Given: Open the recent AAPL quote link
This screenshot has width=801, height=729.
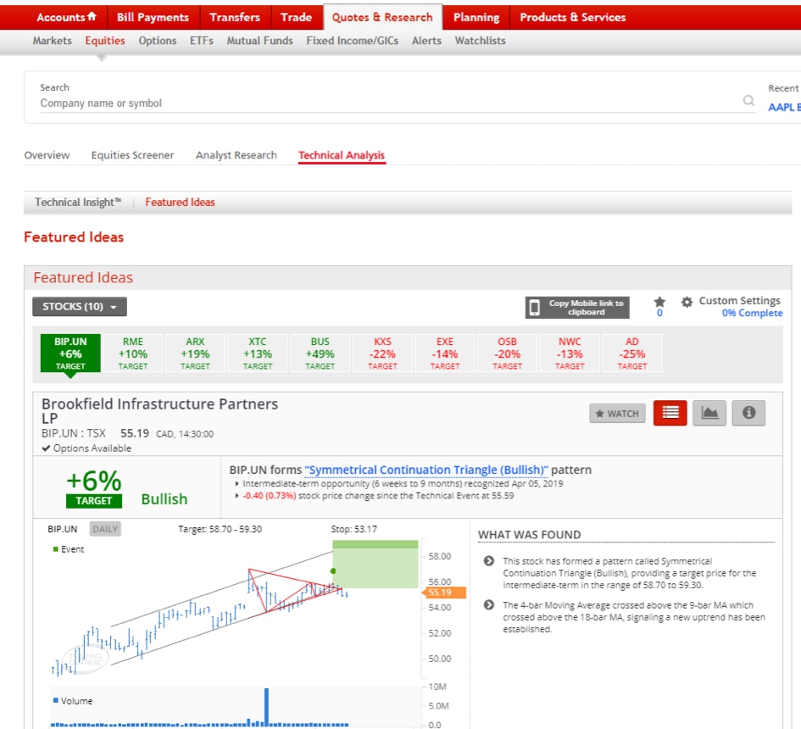Looking at the screenshot, I should pos(782,107).
